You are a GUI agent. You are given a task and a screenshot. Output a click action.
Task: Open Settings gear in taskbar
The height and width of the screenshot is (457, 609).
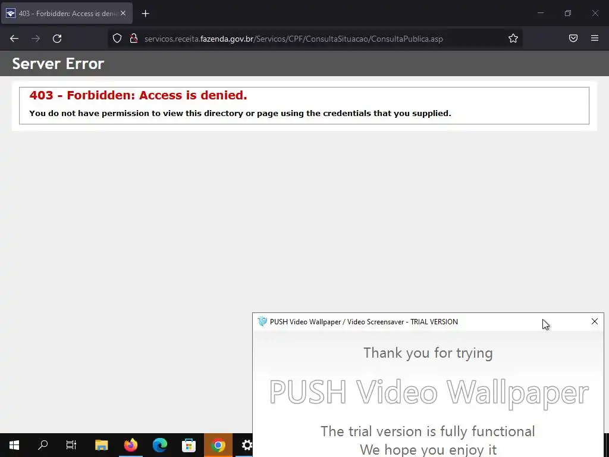click(x=246, y=445)
